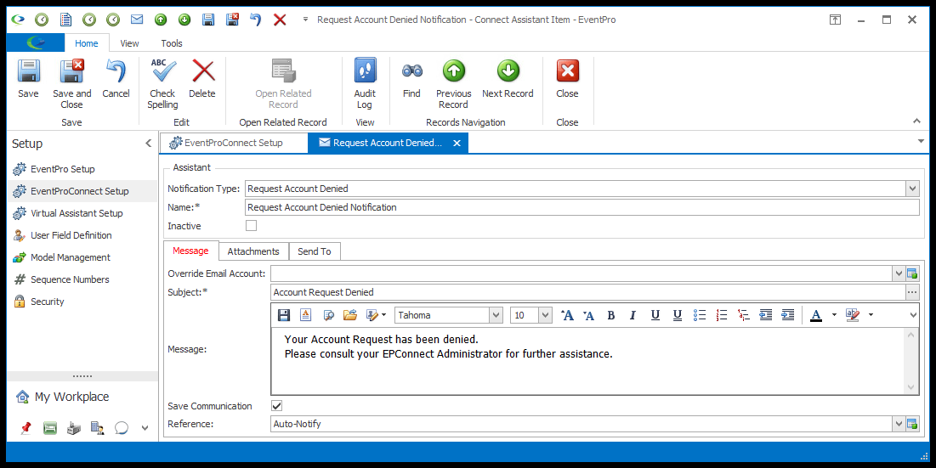
Task: Click the open folder icon in message editor
Action: pos(350,315)
